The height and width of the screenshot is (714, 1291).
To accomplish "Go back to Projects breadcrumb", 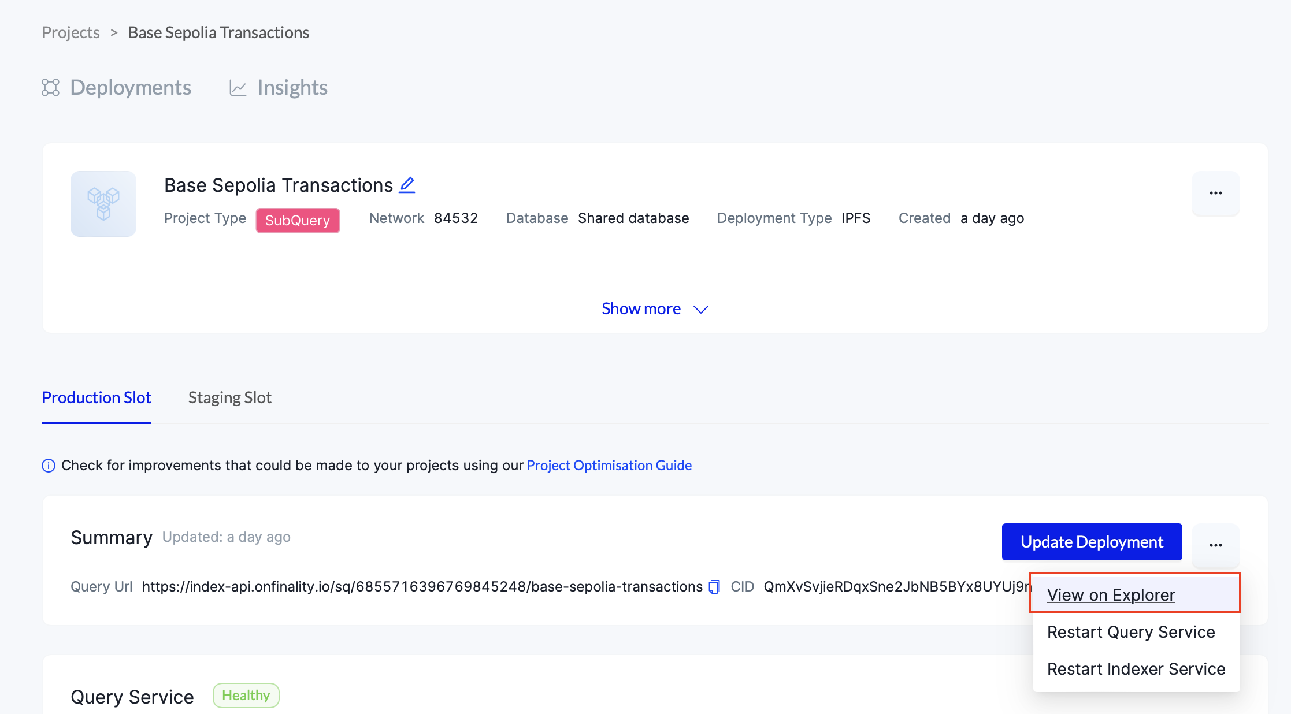I will (71, 33).
